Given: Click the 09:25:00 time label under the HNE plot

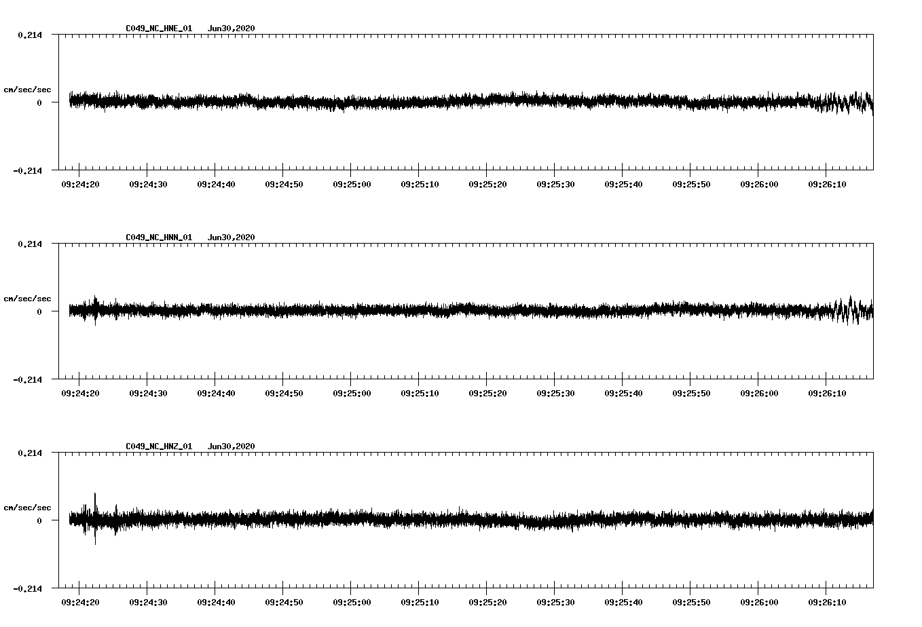Looking at the screenshot, I should coord(352,184).
